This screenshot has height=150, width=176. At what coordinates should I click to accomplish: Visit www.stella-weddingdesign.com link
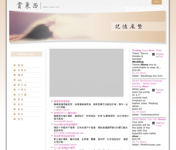(69, 133)
